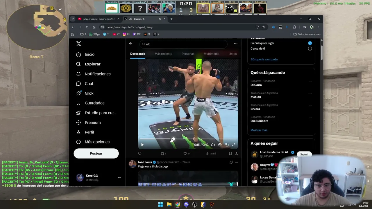Open Todos los marcadores folder
The image size is (372, 209).
point(307,34)
